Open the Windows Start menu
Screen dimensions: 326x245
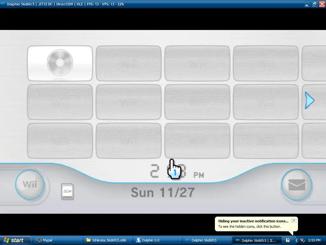point(15,240)
